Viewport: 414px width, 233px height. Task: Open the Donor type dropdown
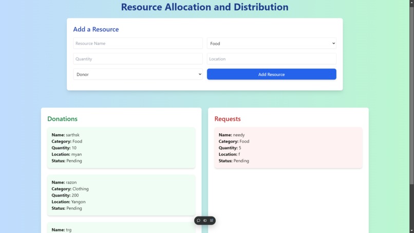point(138,74)
